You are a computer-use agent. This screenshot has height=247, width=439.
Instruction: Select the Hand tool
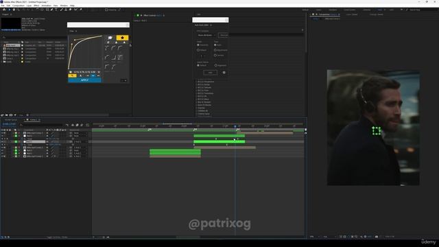coord(14,10)
